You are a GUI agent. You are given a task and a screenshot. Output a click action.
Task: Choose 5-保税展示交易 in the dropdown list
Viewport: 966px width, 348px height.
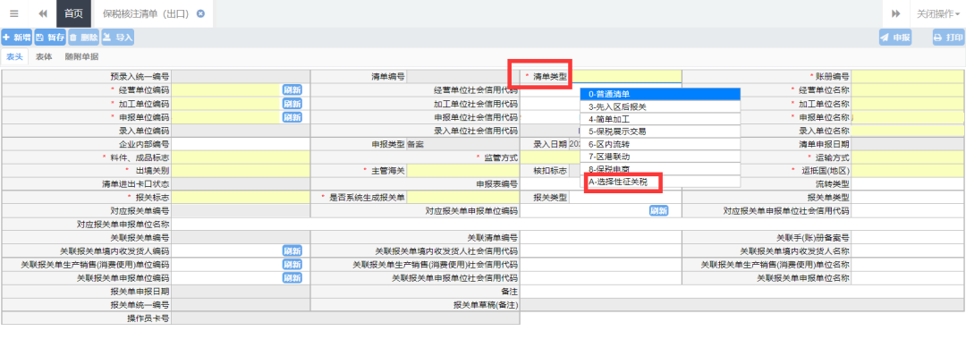coord(660,132)
